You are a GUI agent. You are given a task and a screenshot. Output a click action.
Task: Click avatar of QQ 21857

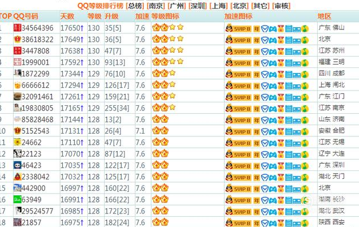point(17,222)
